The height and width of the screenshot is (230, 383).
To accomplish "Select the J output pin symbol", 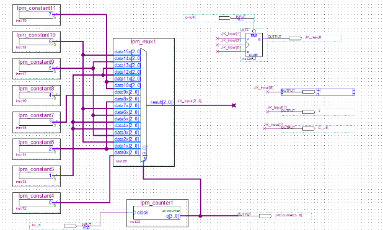I will [x=309, y=112].
